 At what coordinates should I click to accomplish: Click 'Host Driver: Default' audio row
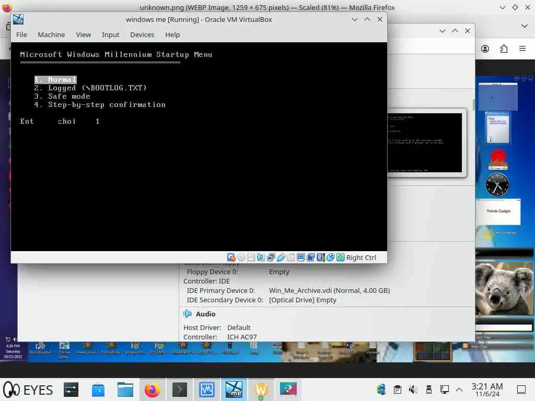pos(217,328)
